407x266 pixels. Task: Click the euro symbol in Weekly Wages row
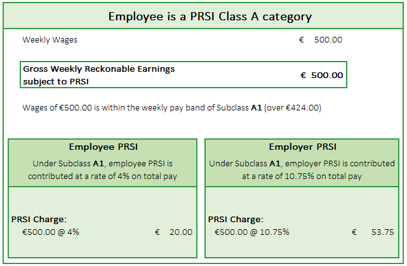coord(302,39)
